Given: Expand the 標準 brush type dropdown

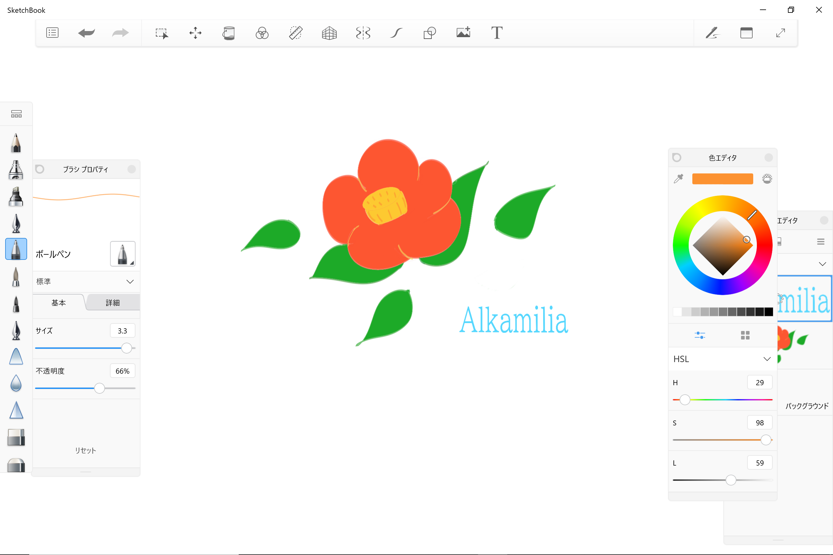Looking at the screenshot, I should pos(86,281).
